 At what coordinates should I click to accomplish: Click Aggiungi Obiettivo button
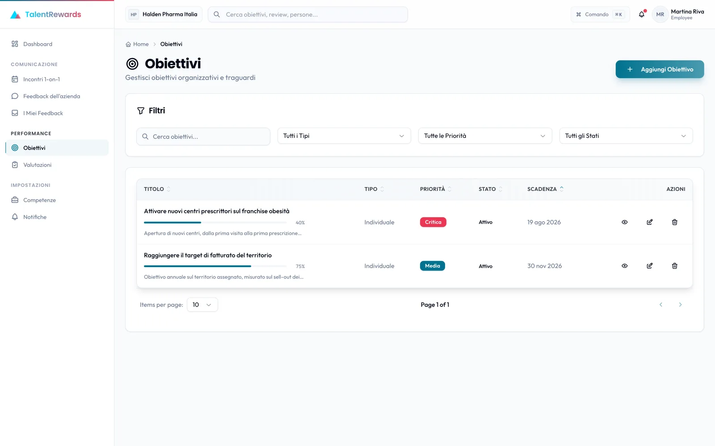tap(660, 69)
